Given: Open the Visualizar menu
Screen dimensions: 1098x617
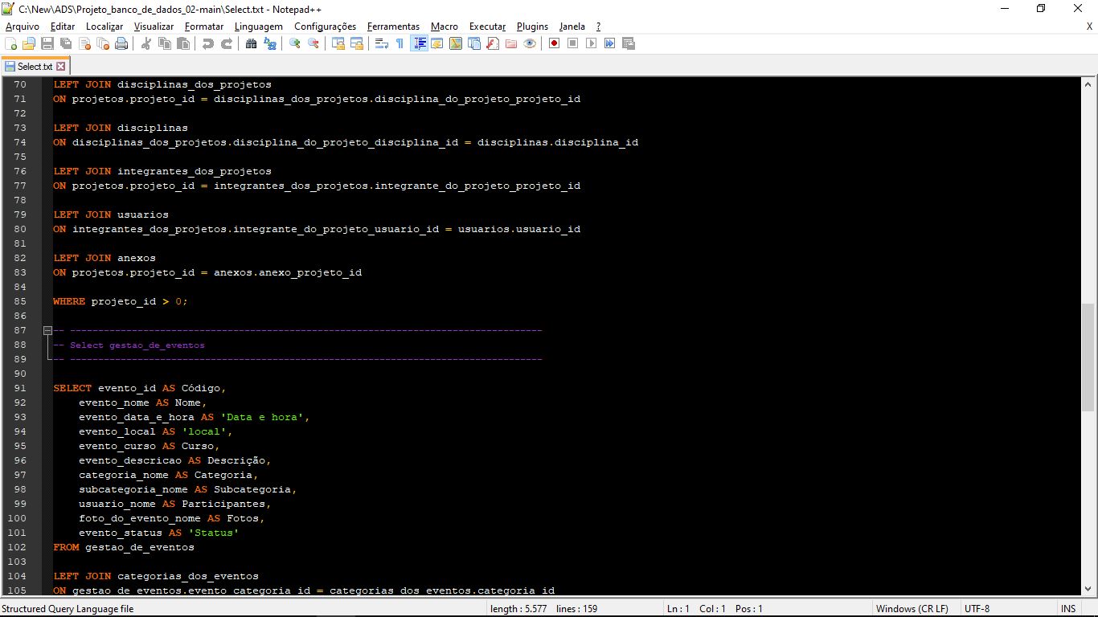Looking at the screenshot, I should (x=154, y=27).
